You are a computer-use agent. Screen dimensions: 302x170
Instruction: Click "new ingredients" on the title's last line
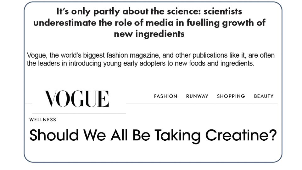[149, 34]
